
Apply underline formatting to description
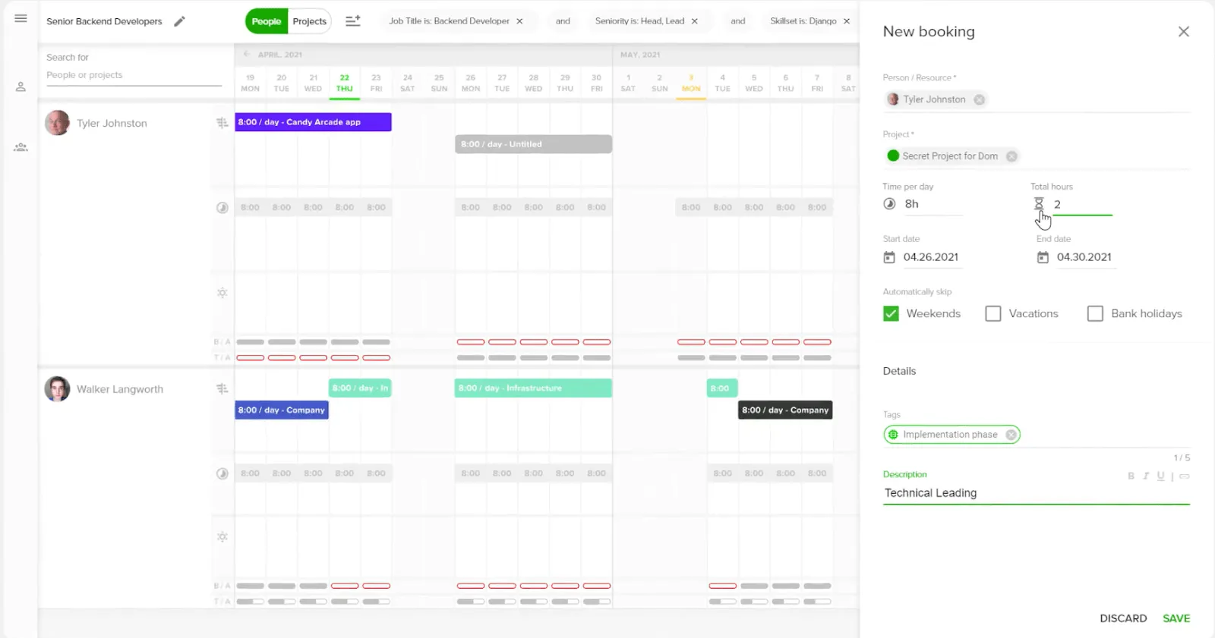[1160, 476]
